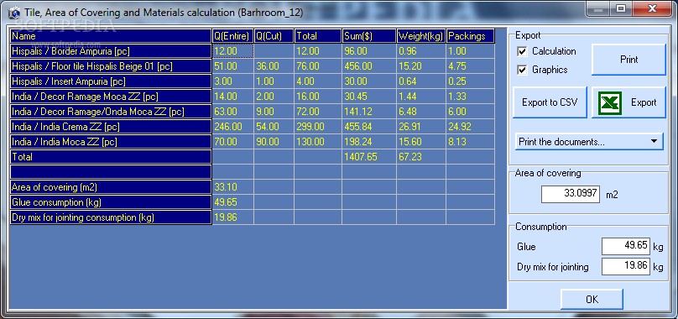
Task: Click the 456.00 Sum cell
Action: [369, 66]
